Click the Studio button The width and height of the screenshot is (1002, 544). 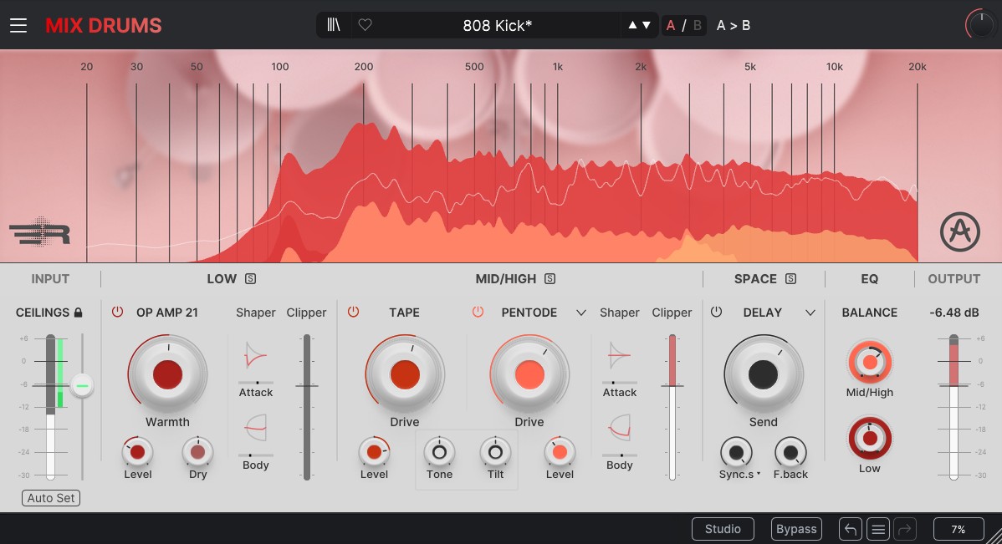(723, 529)
